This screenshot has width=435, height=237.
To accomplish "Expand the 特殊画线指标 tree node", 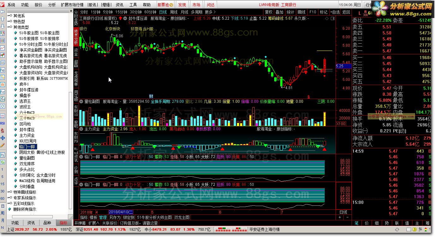I will tap(9, 192).
